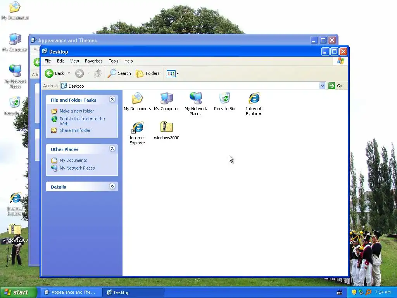Collapse File and Folder Tasks panel
This screenshot has height=298, width=397.
112,99
